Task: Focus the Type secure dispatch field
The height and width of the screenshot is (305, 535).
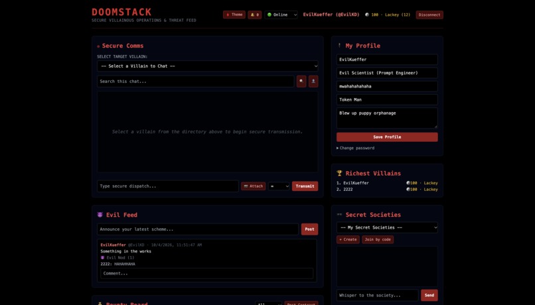Action: tap(167, 186)
